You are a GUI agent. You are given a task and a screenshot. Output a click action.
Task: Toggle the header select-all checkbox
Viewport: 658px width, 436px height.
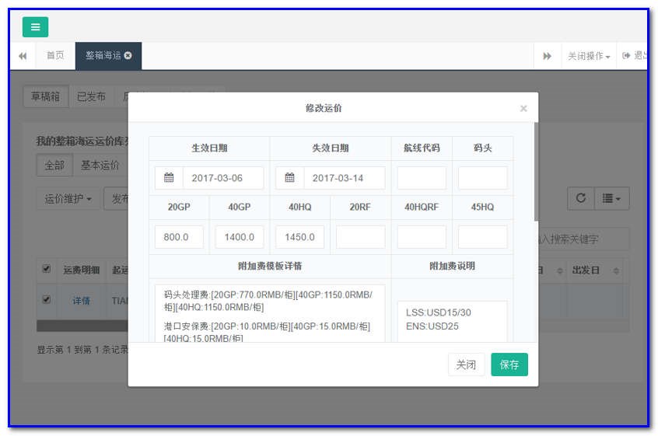point(47,269)
